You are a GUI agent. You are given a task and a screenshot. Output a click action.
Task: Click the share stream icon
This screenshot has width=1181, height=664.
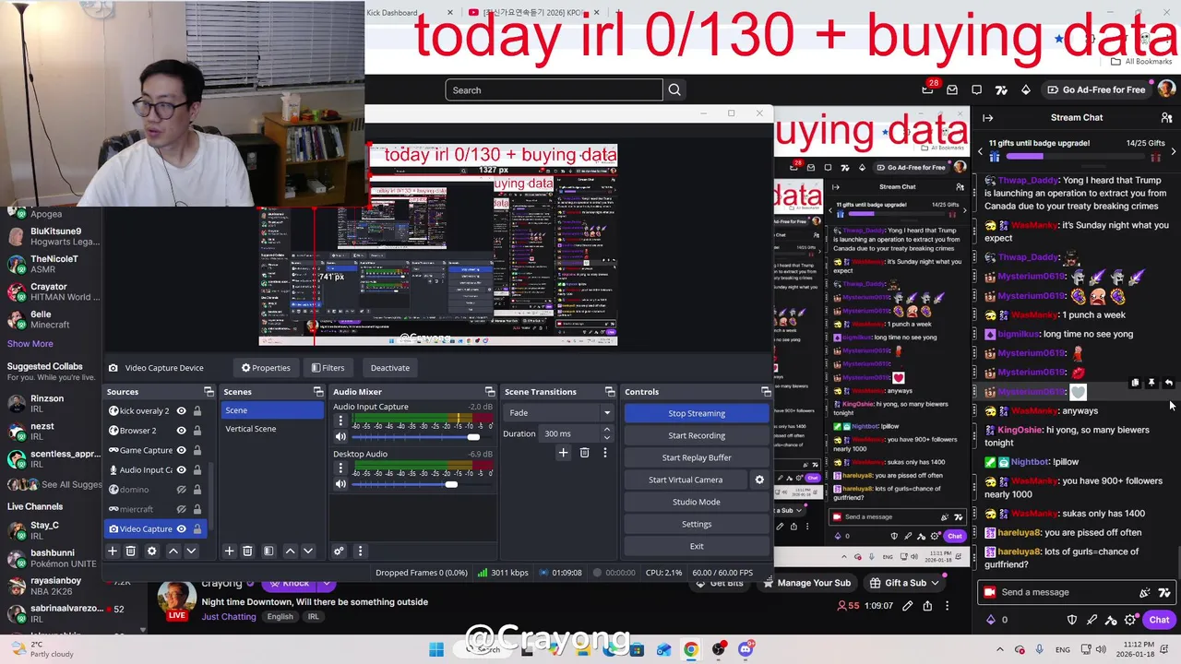pyautogui.click(x=927, y=606)
